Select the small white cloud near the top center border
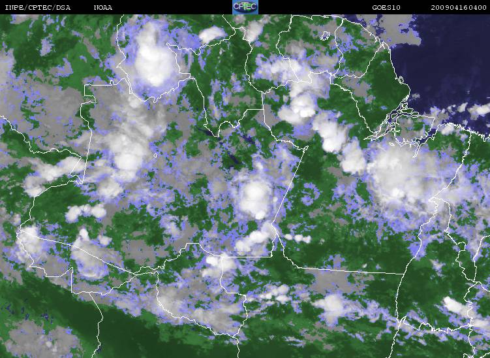 point(211,34)
